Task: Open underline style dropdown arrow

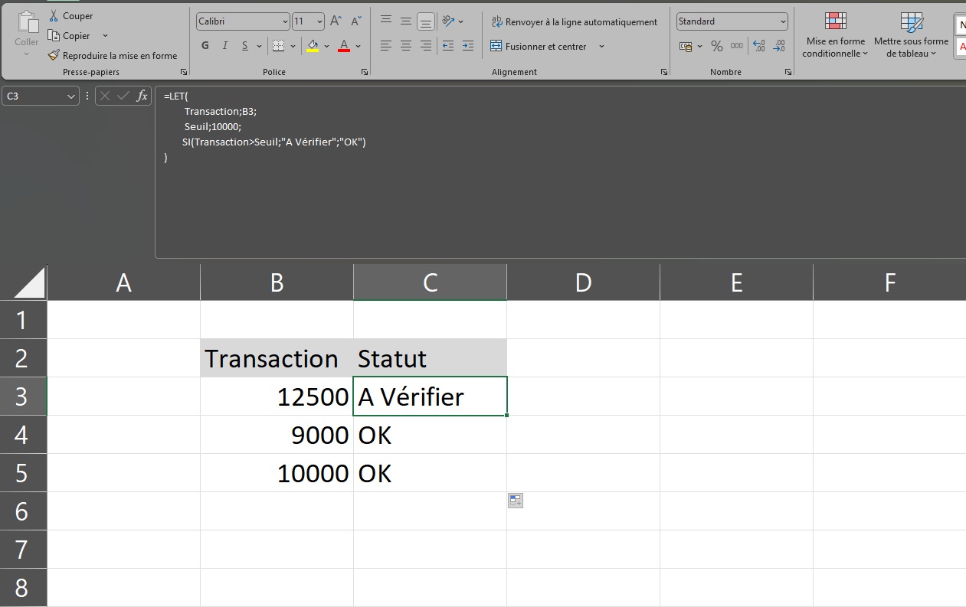Action: (x=259, y=46)
